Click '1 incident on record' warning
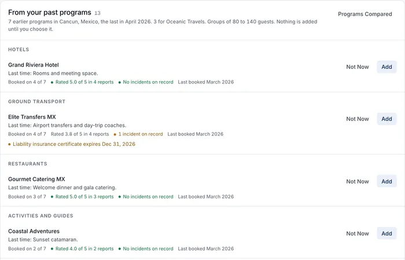This screenshot has height=260, width=405. (138, 134)
